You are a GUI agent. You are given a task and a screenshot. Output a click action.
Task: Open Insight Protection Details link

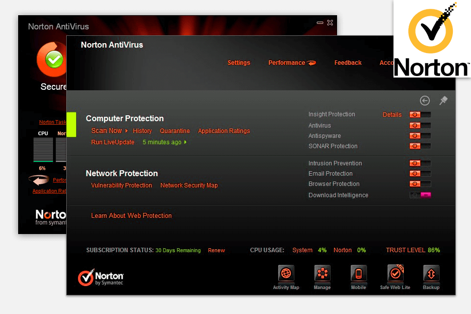click(392, 114)
